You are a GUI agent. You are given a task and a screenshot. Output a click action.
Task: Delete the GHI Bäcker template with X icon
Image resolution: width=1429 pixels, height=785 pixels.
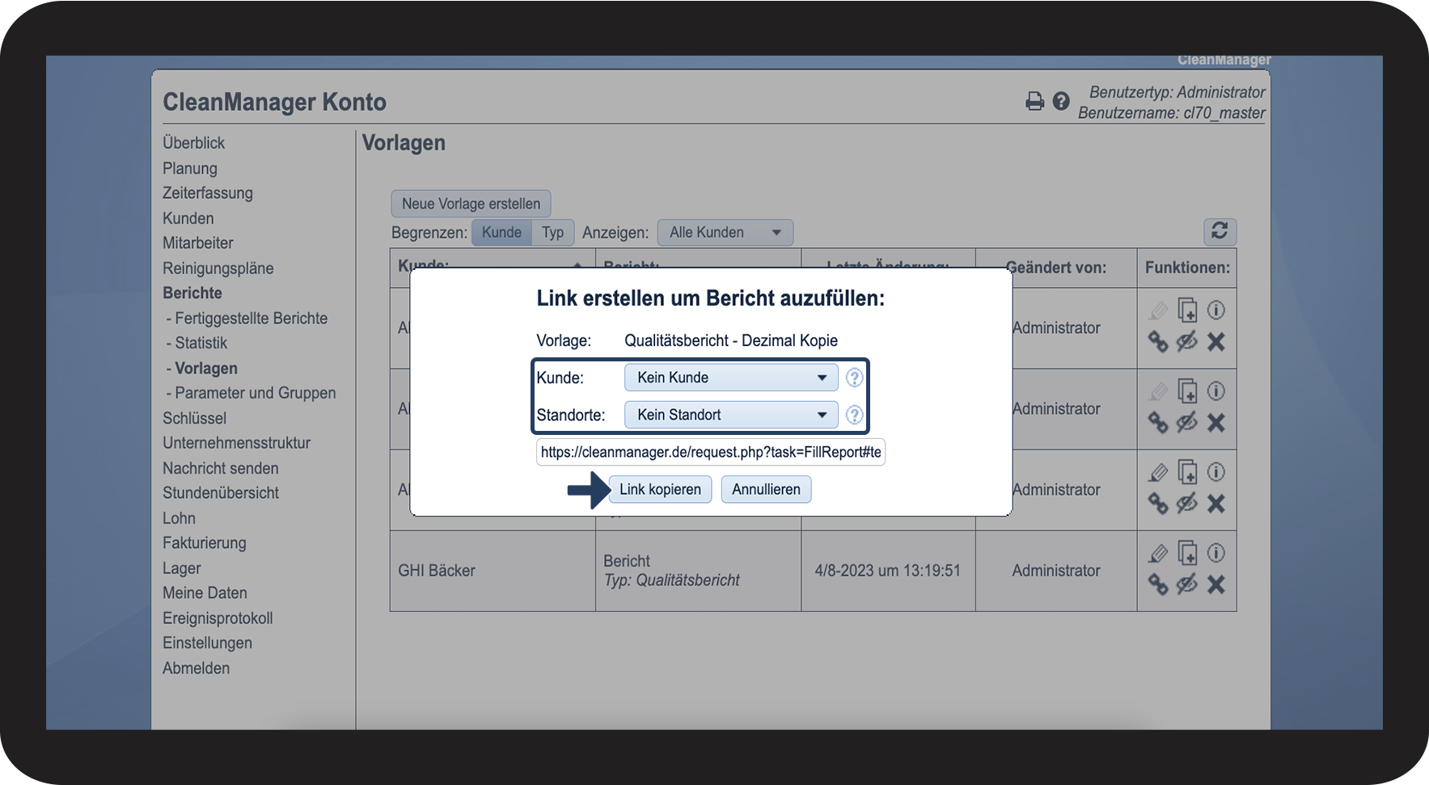coord(1216,585)
